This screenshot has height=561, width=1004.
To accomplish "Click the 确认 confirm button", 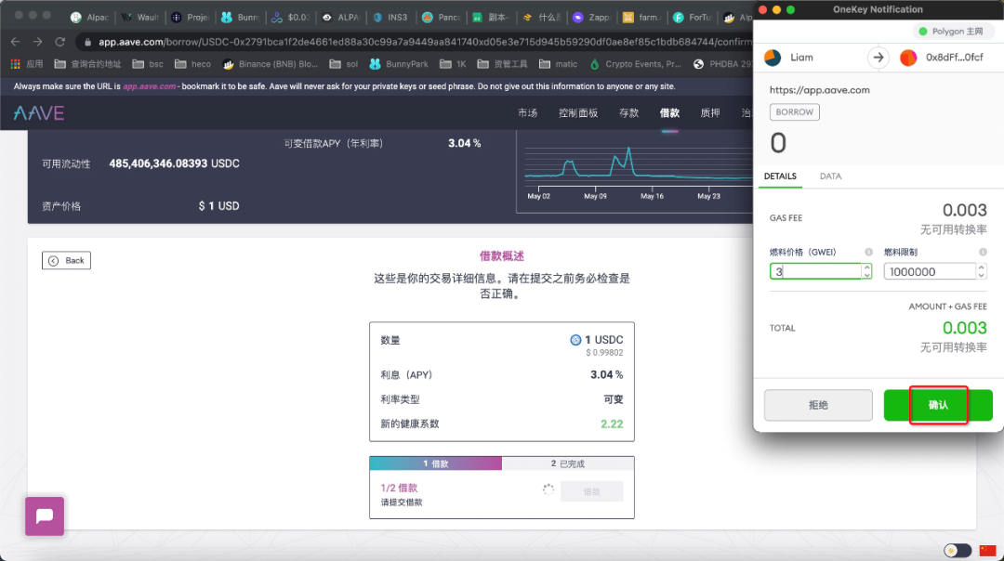I will [x=938, y=405].
